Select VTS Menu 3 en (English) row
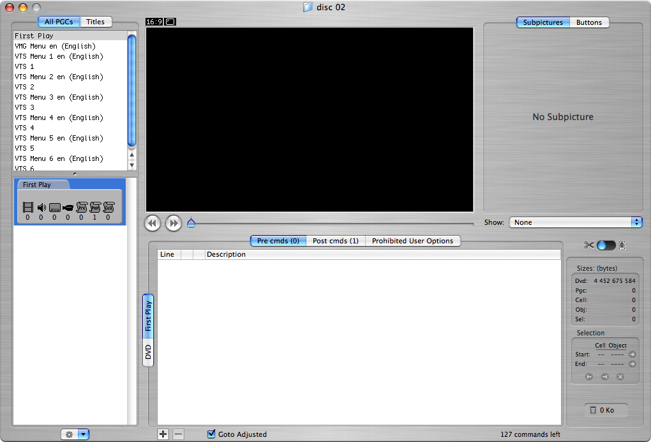This screenshot has width=651, height=442. point(70,97)
